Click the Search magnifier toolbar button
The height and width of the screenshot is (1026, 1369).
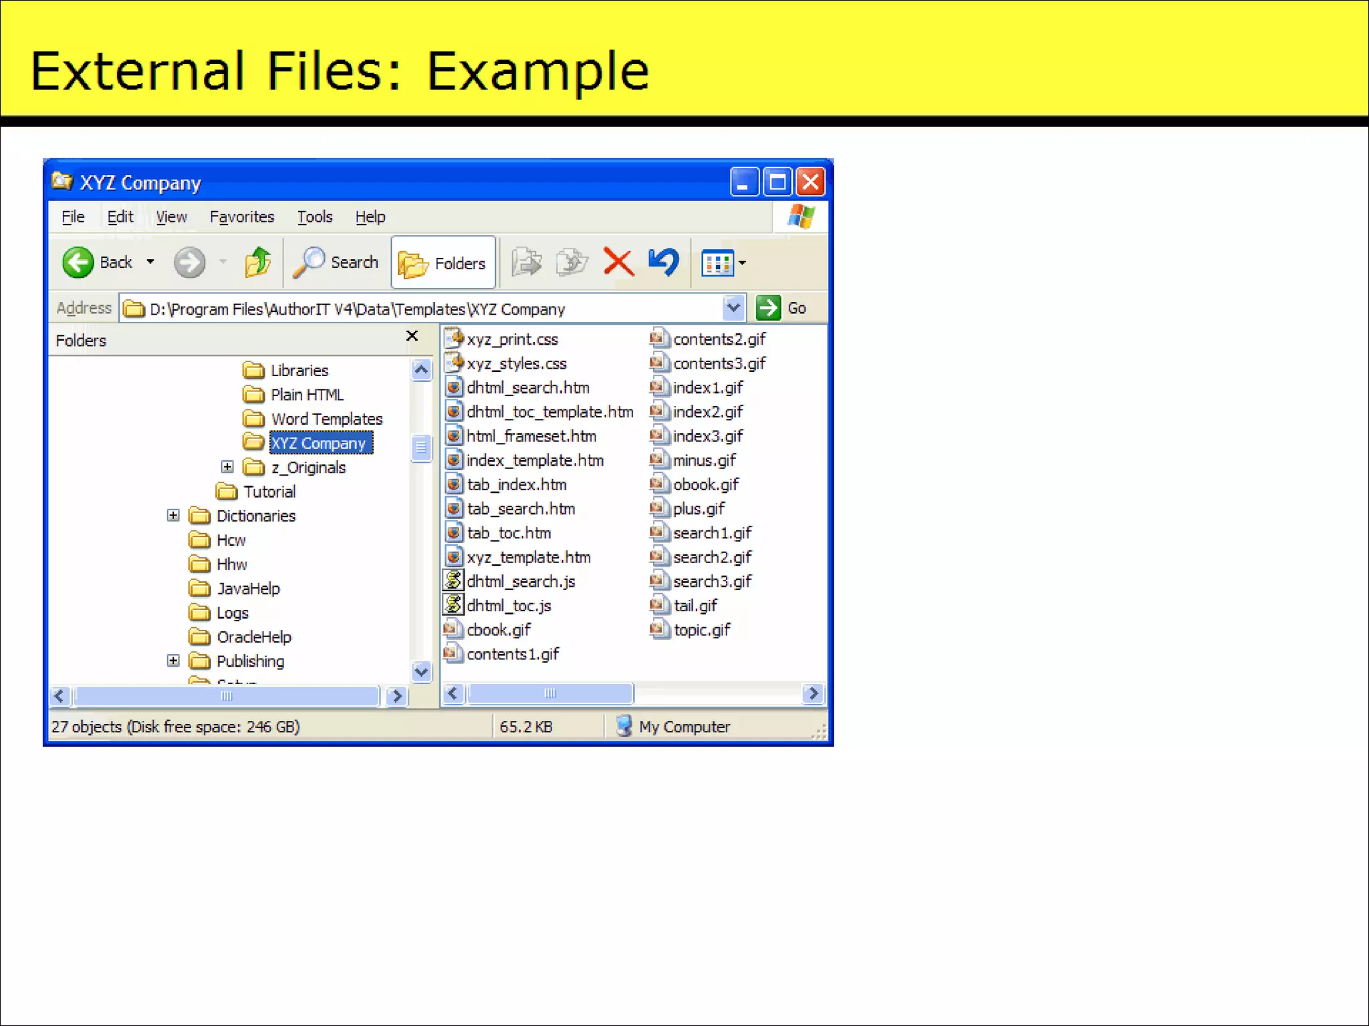point(336,262)
